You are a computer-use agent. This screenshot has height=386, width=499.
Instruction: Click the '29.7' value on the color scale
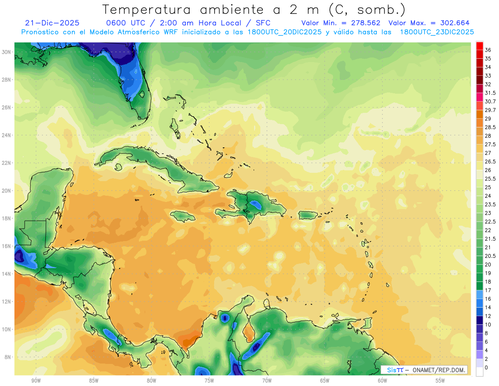tap(490, 110)
